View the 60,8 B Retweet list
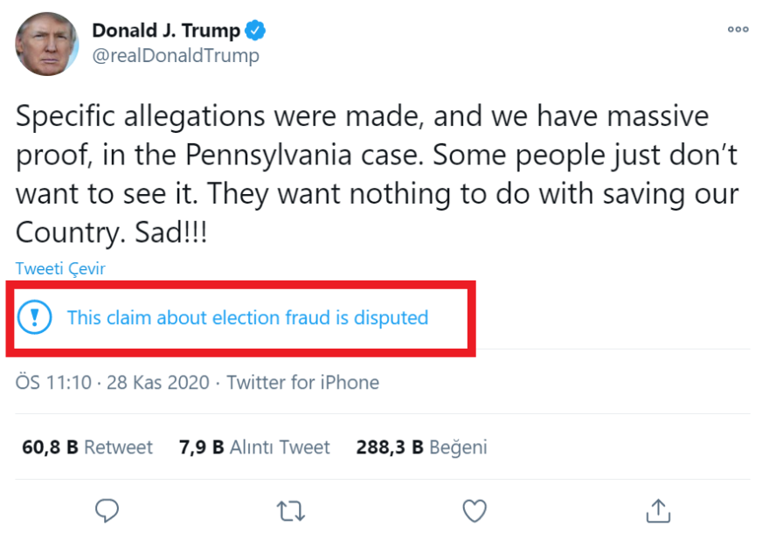Viewport: 769px width, 540px height. click(87, 447)
